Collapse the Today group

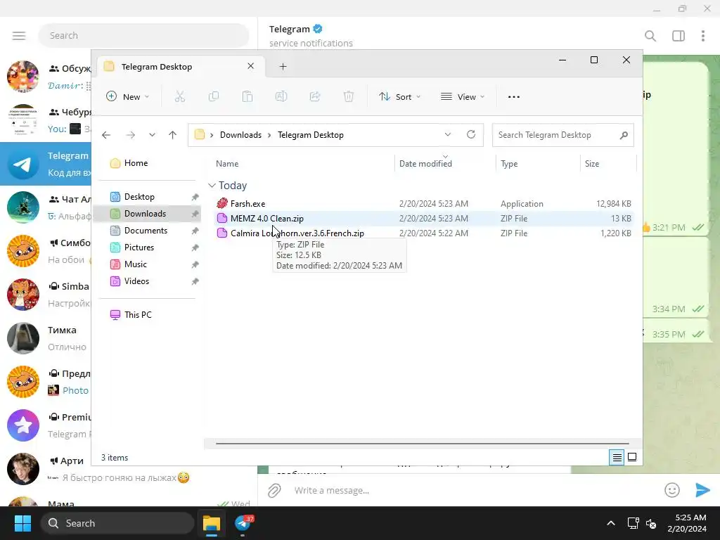click(212, 186)
